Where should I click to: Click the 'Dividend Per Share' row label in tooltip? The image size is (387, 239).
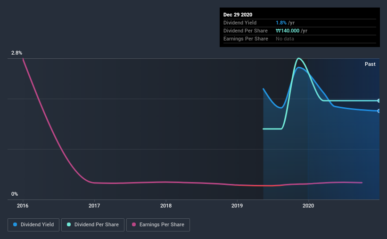tap(246, 31)
